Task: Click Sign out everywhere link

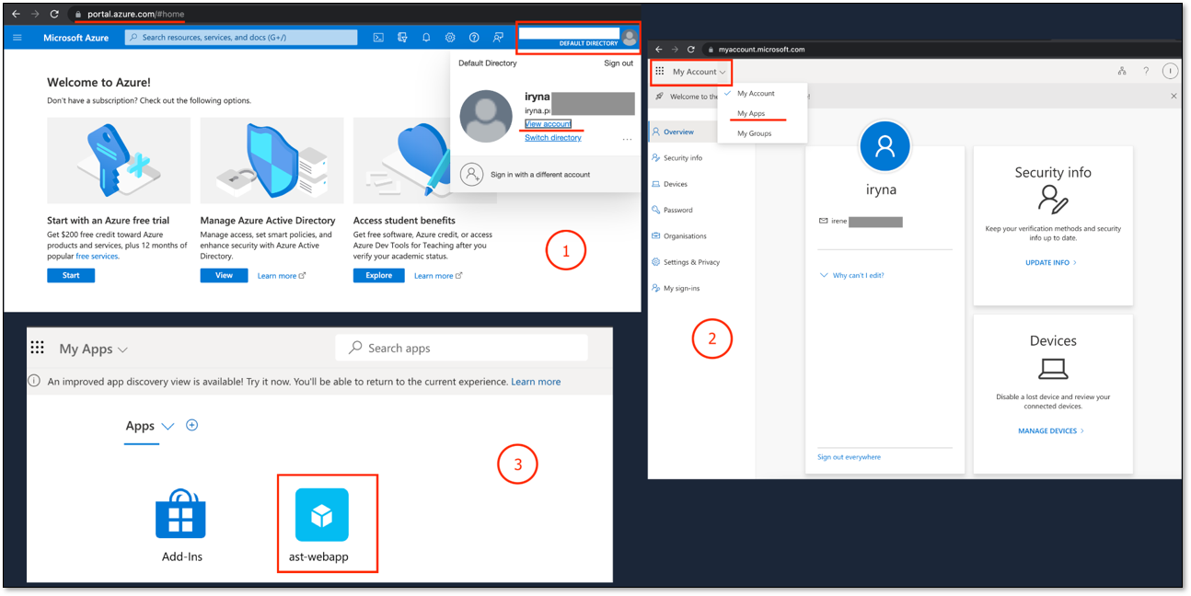Action: pyautogui.click(x=849, y=457)
